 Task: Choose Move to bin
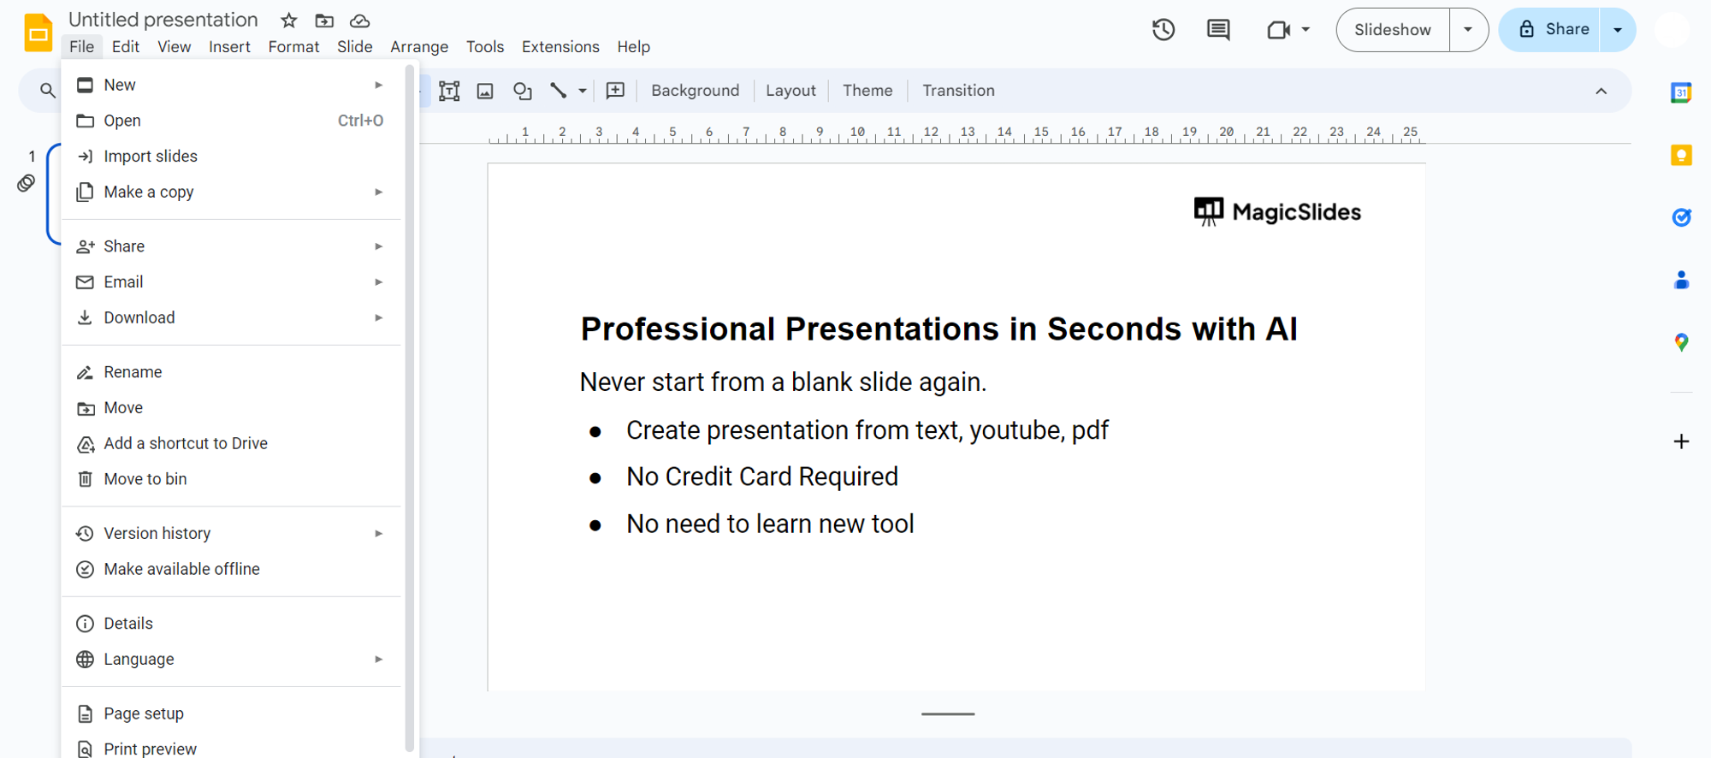(x=231, y=479)
